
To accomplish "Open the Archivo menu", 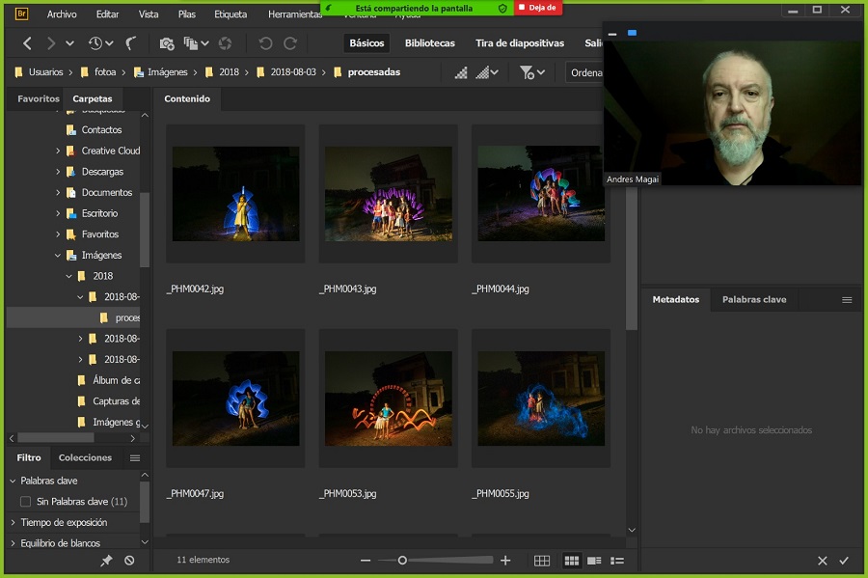I will [x=62, y=14].
